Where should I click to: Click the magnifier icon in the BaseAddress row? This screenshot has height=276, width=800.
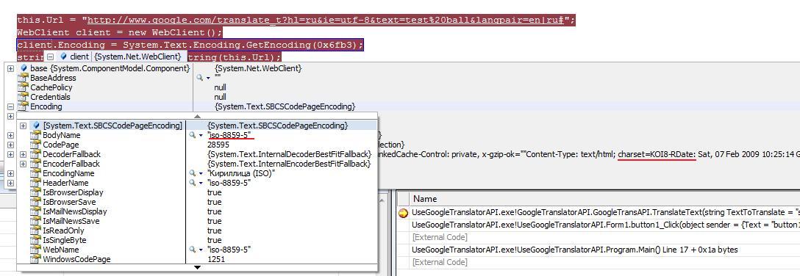(x=200, y=78)
